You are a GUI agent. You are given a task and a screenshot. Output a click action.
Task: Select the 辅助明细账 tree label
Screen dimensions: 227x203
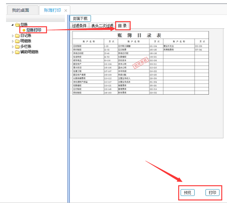point(29,52)
